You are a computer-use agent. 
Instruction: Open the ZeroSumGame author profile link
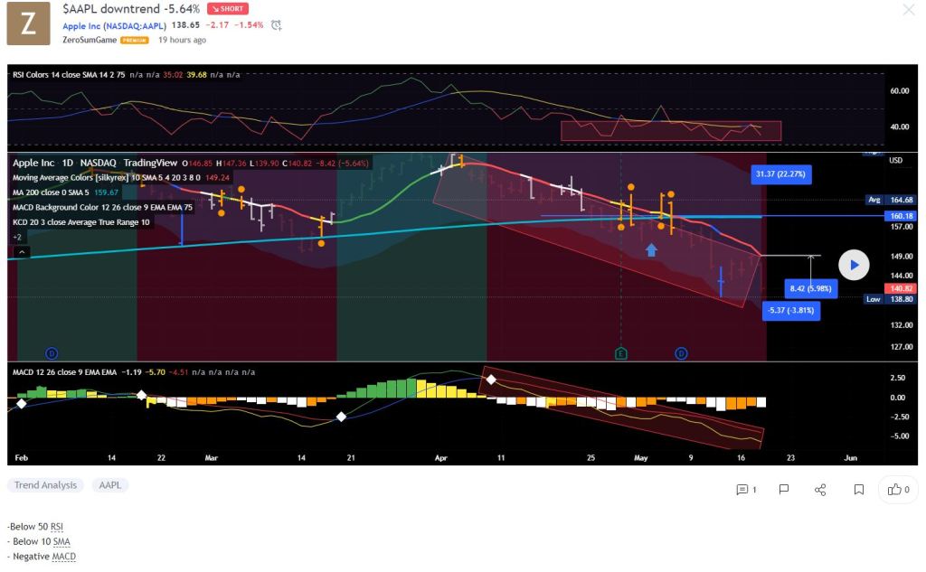coord(89,41)
